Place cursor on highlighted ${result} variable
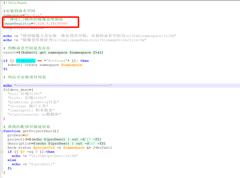 coord(25,61)
